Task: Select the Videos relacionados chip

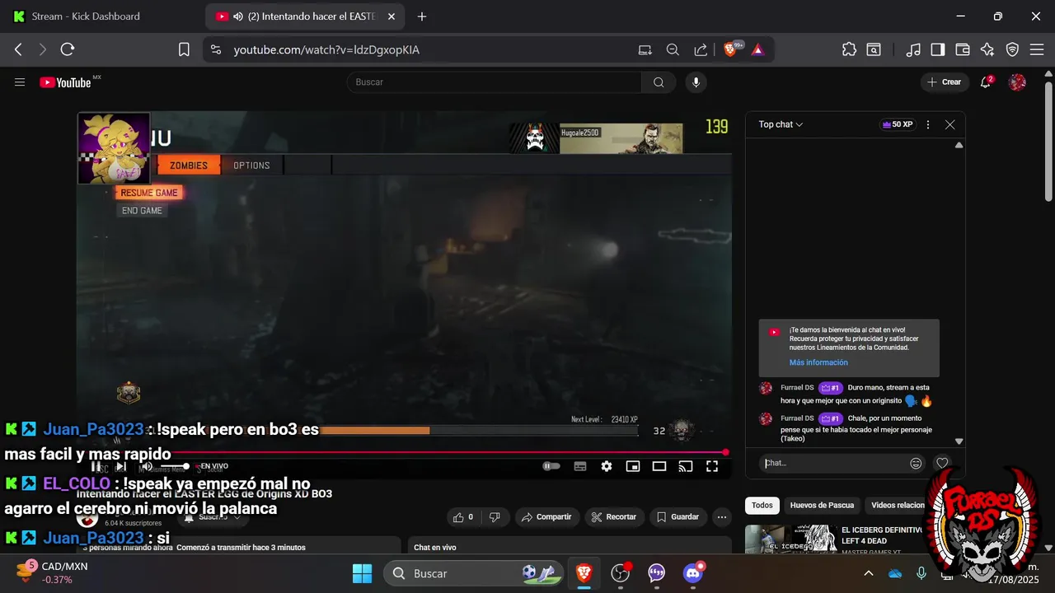Action: click(898, 505)
